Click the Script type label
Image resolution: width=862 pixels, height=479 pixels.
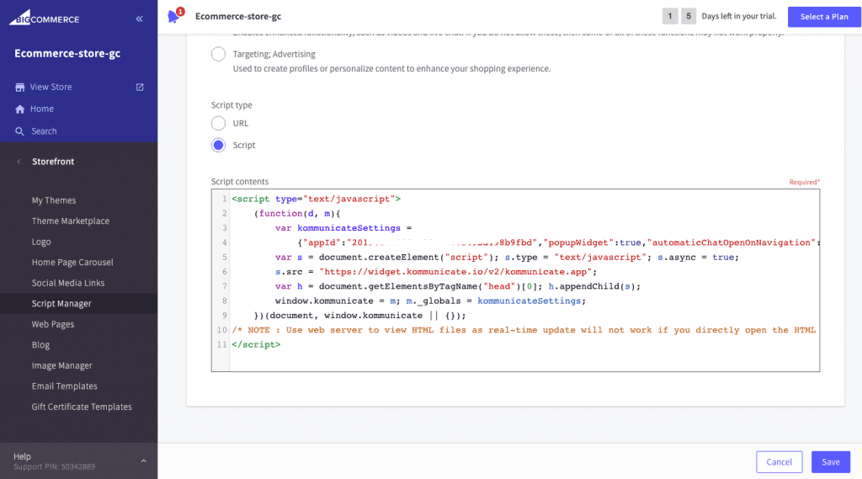coord(231,105)
